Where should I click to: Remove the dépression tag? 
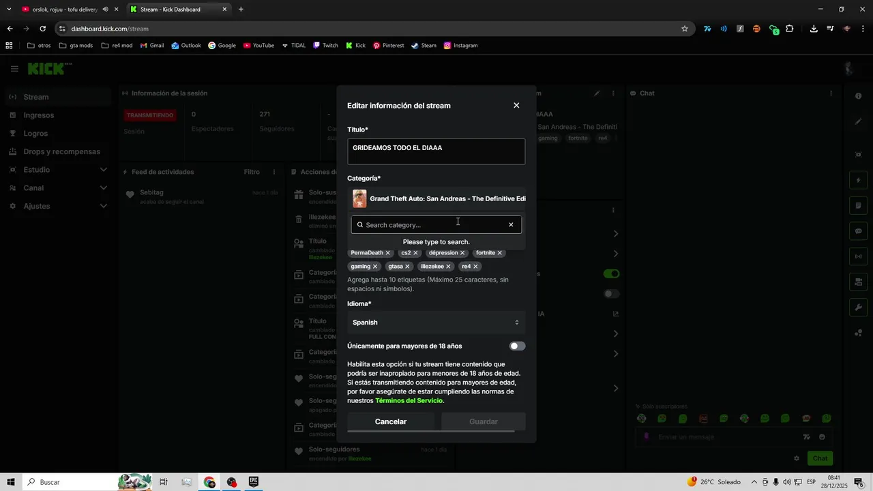(x=462, y=253)
